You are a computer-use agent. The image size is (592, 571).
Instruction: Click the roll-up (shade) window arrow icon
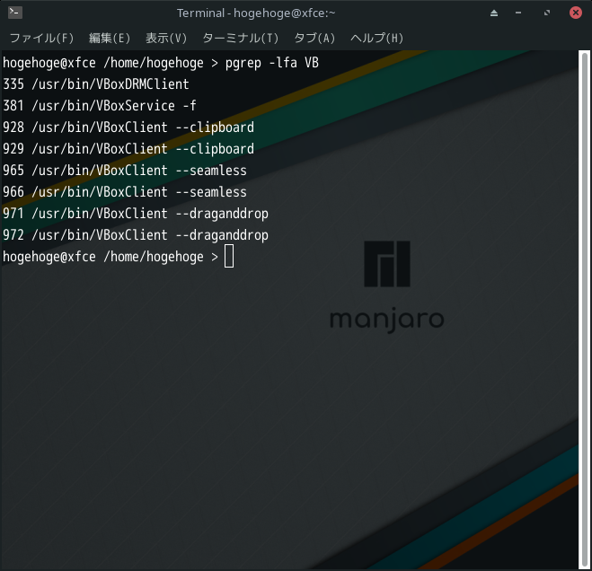click(494, 13)
